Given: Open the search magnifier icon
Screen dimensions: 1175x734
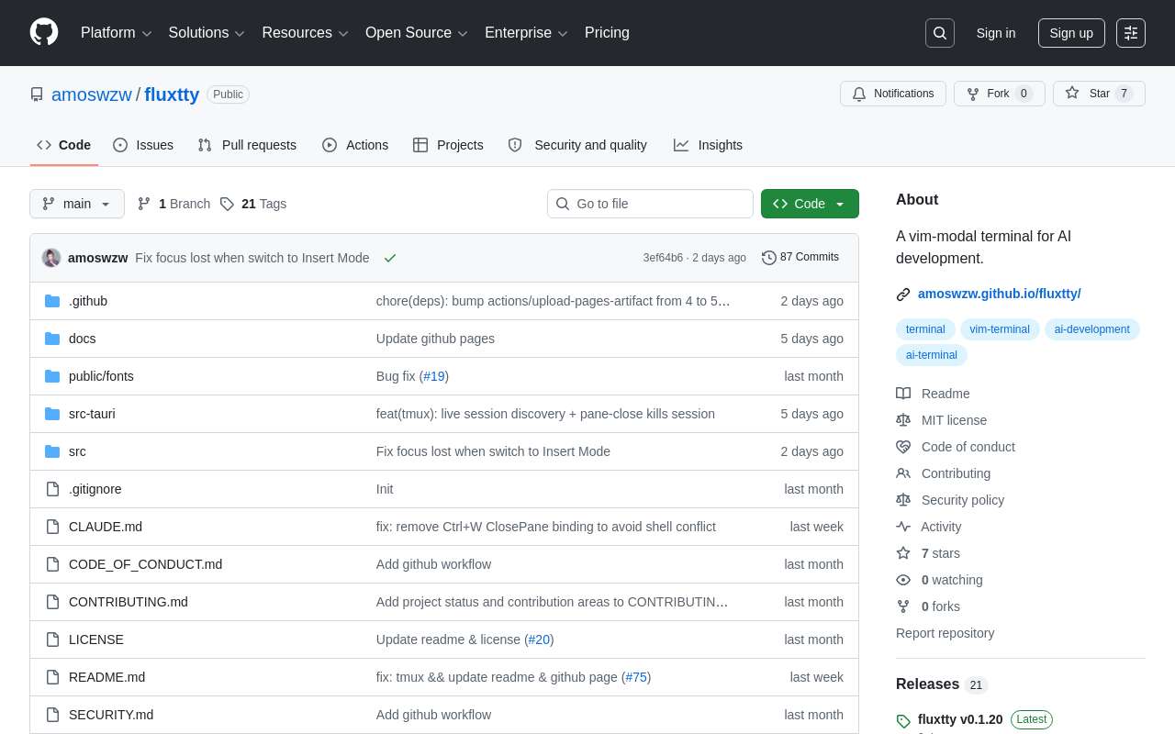Looking at the screenshot, I should (939, 33).
